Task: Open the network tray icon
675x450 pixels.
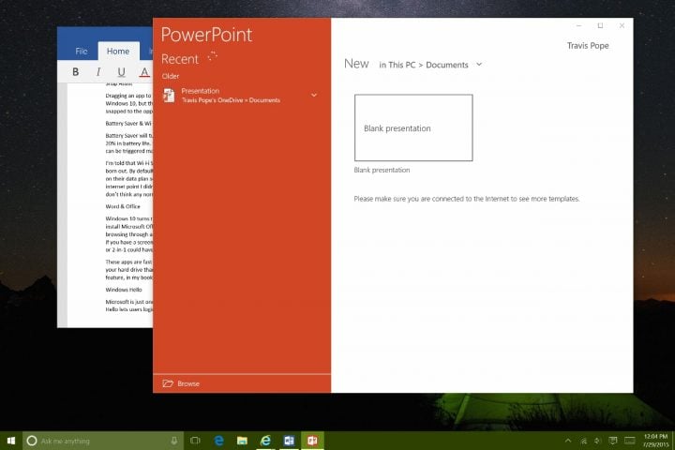Action: coord(583,441)
